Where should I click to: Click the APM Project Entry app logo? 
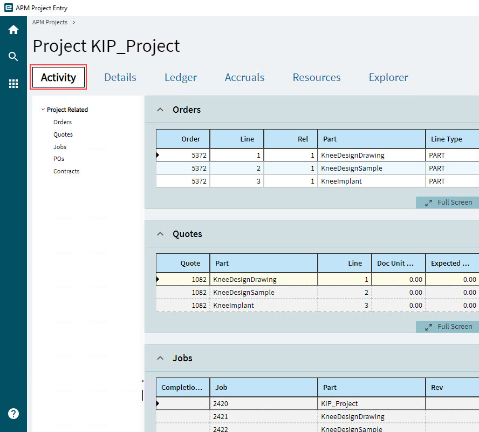9,8
